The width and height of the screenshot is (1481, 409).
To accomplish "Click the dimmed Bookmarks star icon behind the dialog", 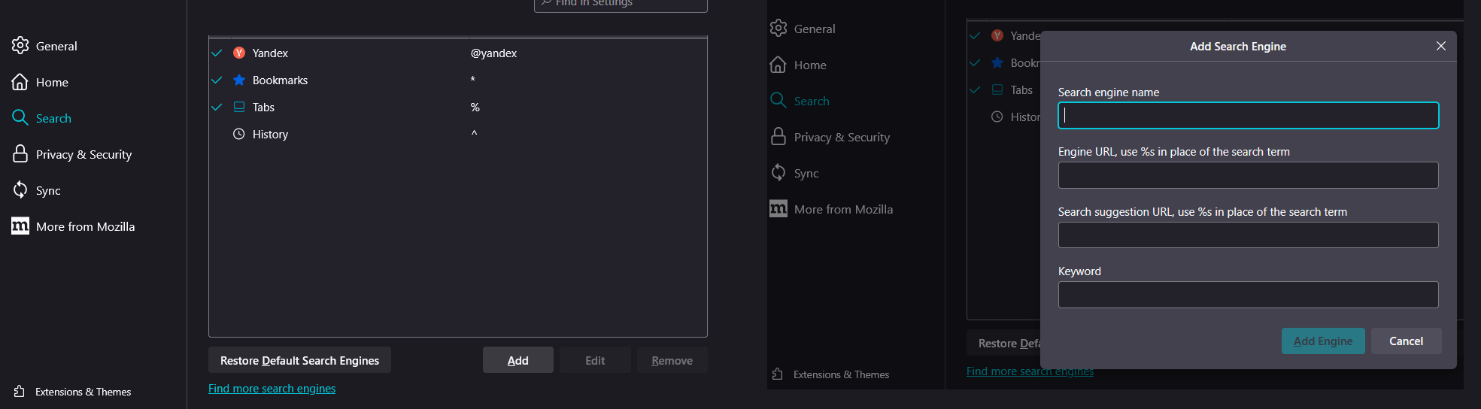I will [x=997, y=63].
